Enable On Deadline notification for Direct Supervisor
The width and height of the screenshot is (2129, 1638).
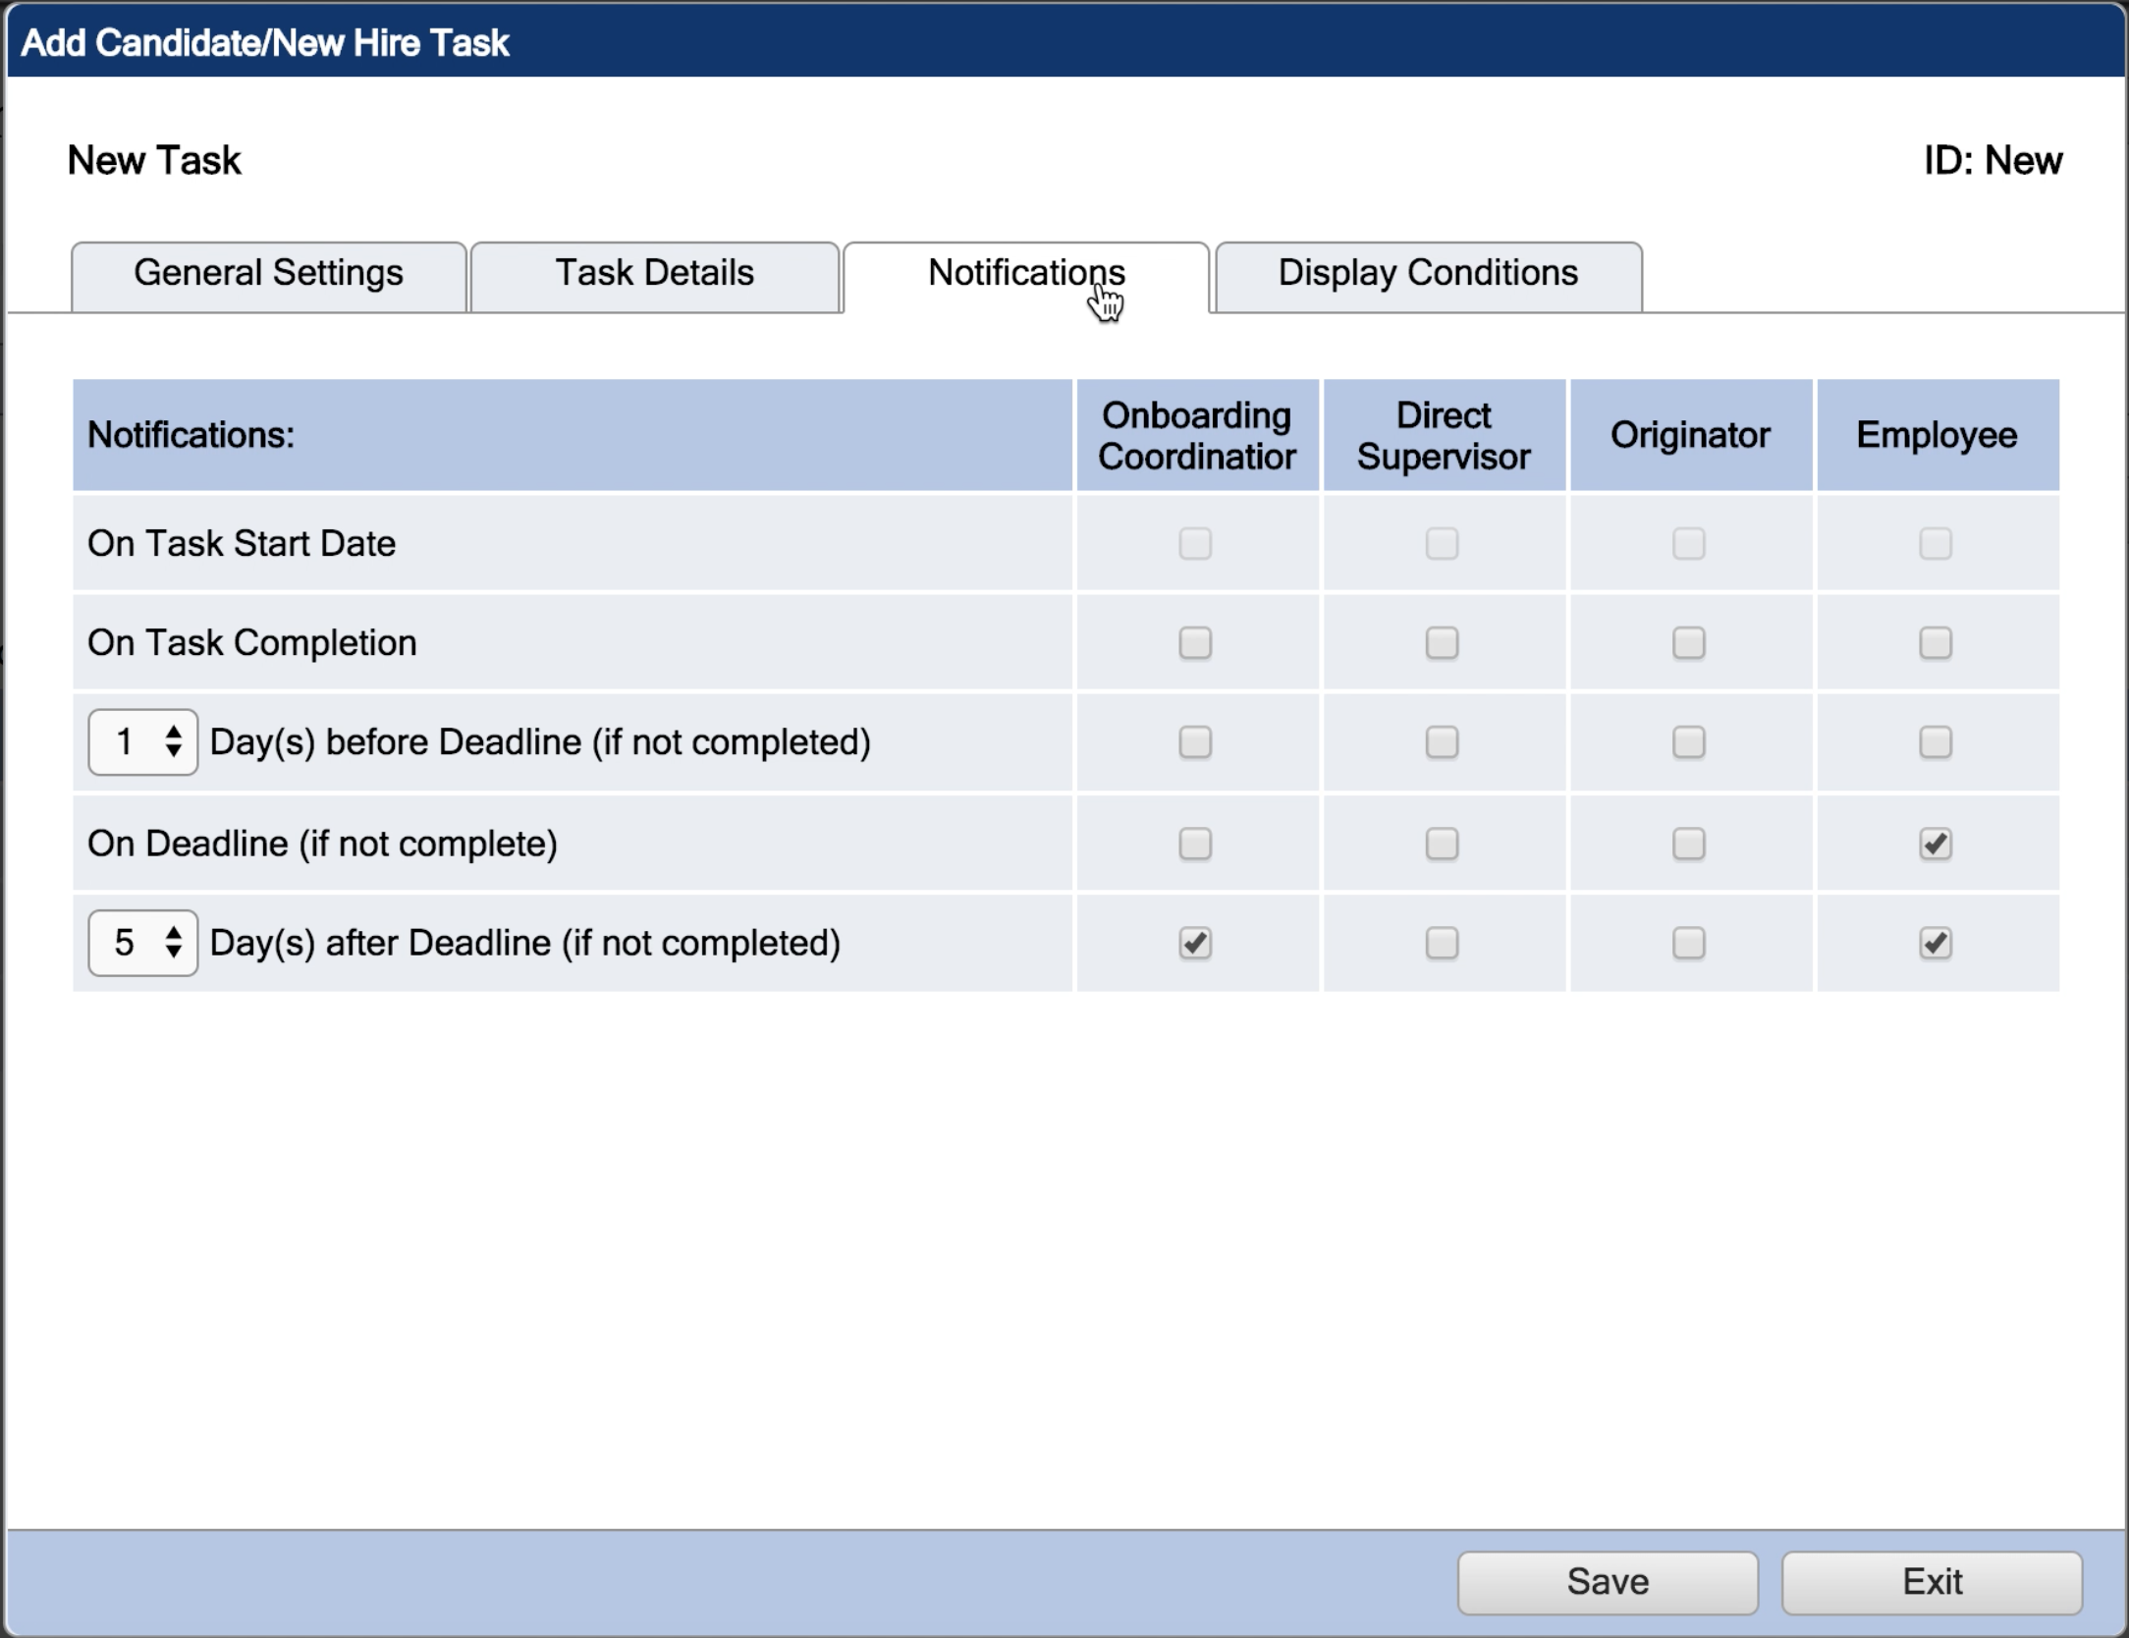(1442, 844)
